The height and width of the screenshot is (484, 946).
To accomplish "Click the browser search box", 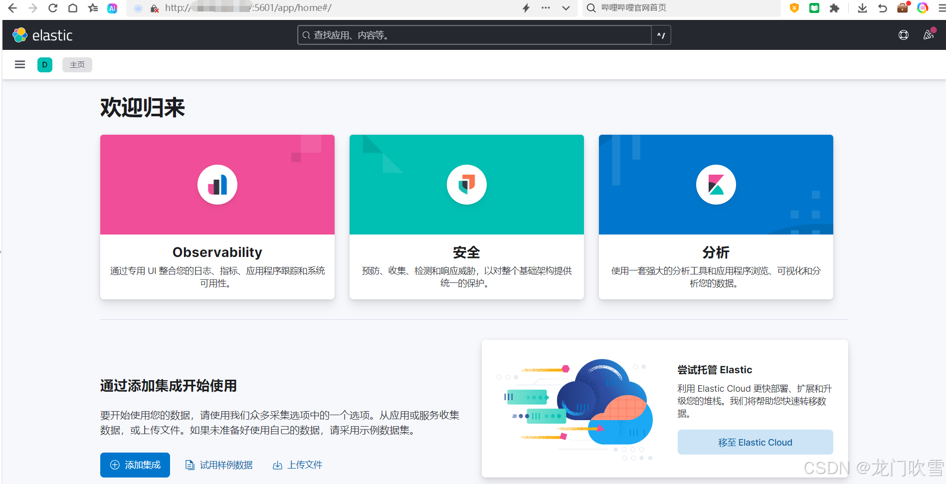I will [x=681, y=8].
